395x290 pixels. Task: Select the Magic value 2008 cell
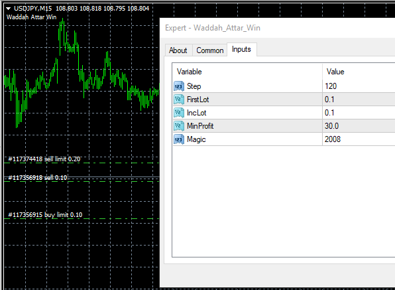359,139
